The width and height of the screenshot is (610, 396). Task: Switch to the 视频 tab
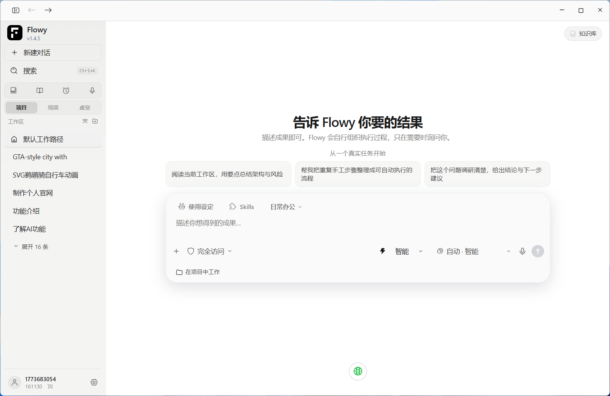click(x=53, y=108)
